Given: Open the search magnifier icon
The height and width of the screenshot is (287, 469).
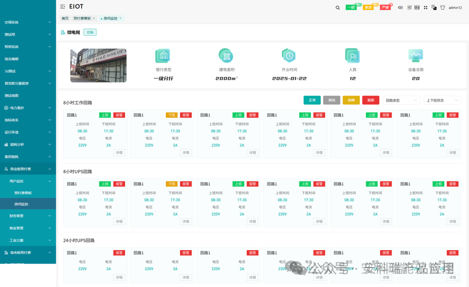Looking at the screenshot, I should (x=338, y=8).
